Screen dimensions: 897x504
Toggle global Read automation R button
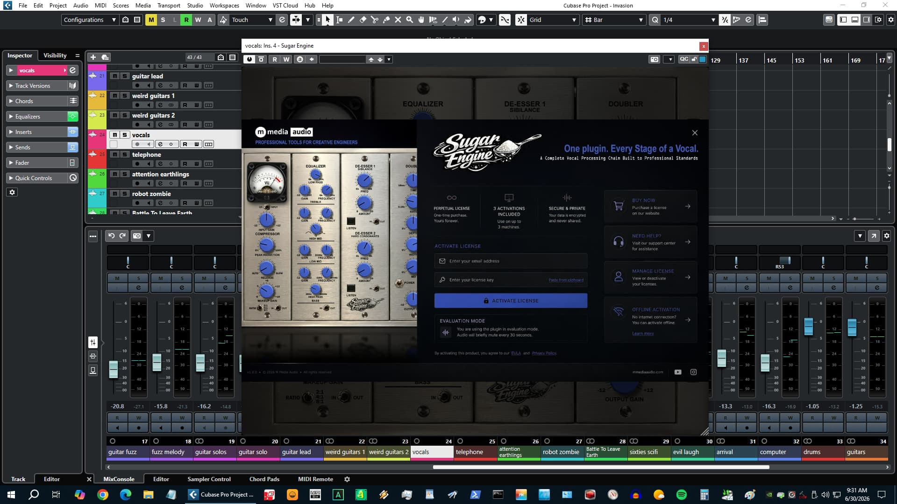click(186, 20)
